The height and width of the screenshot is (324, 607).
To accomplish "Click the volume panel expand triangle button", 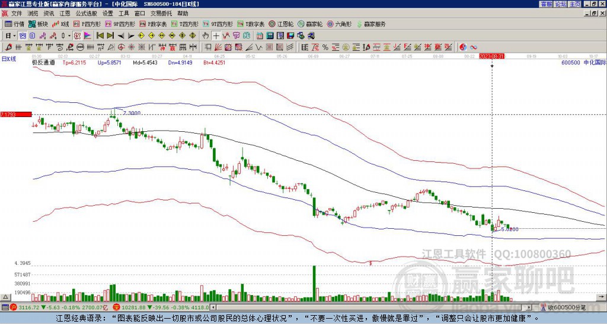I will 5,297.
